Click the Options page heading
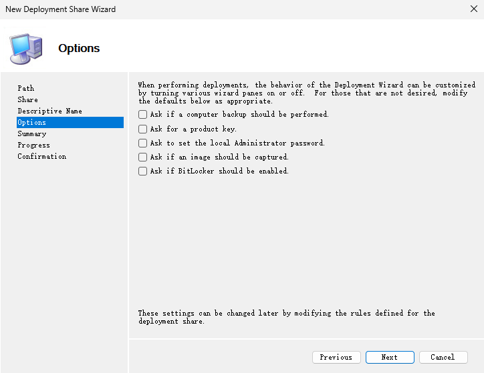Screen dimensions: 484x373 (79, 48)
